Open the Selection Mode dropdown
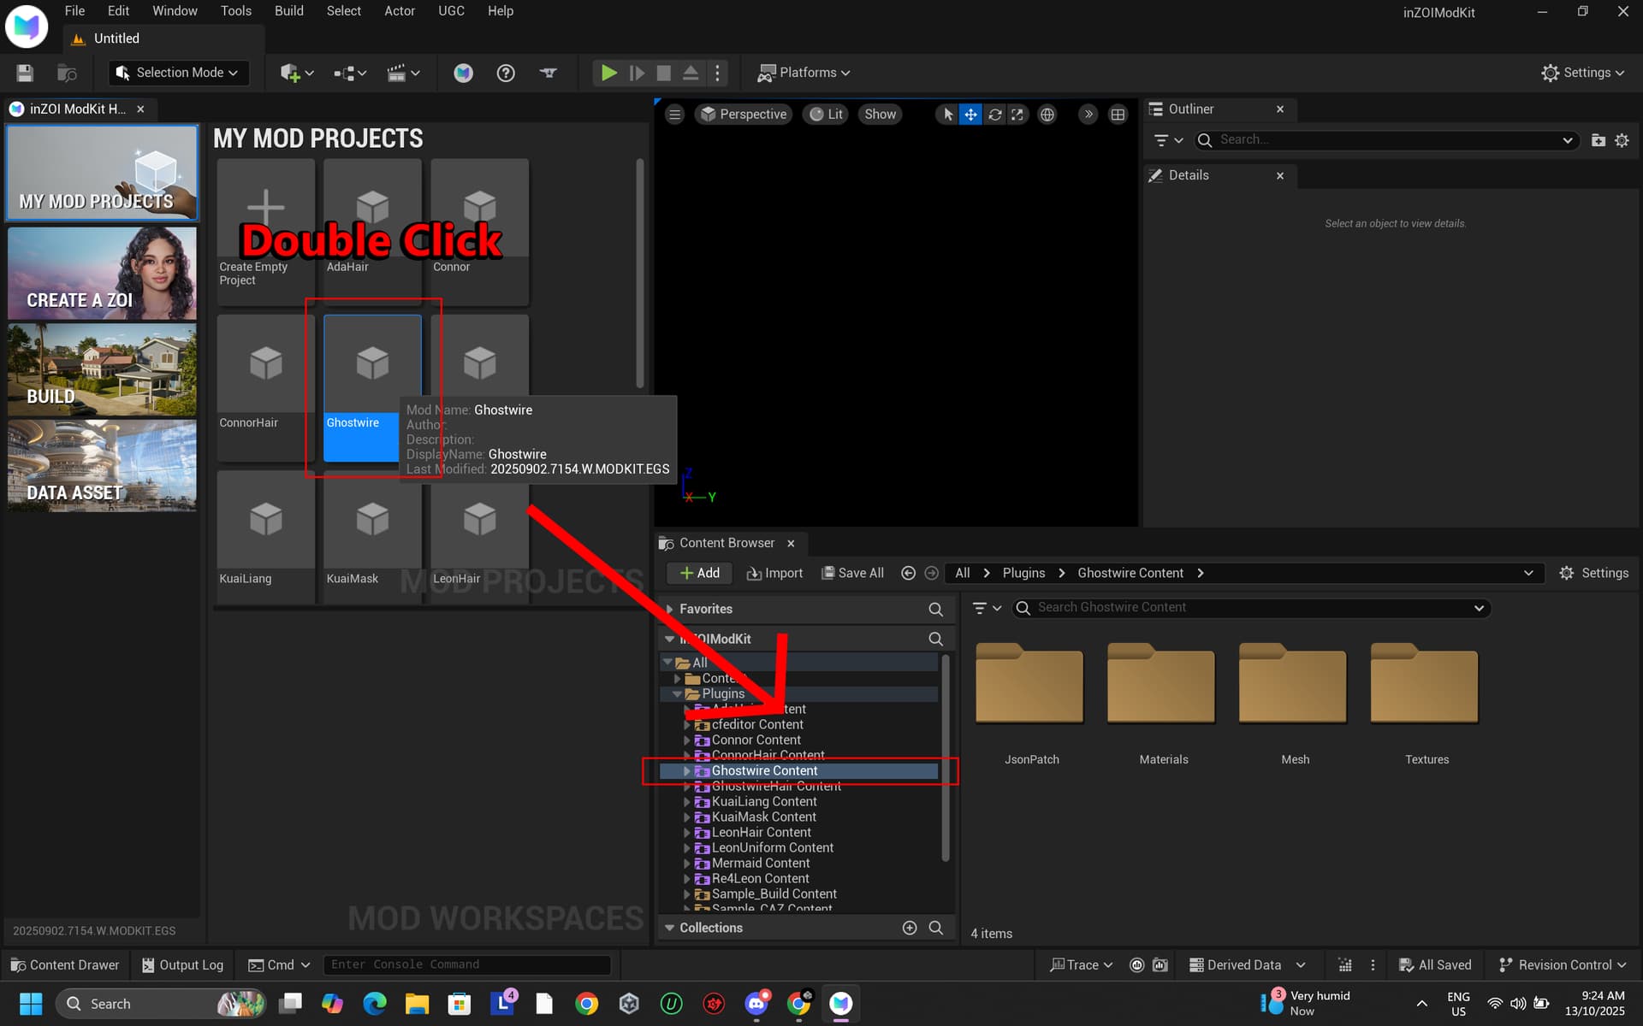This screenshot has width=1643, height=1026. (x=178, y=73)
